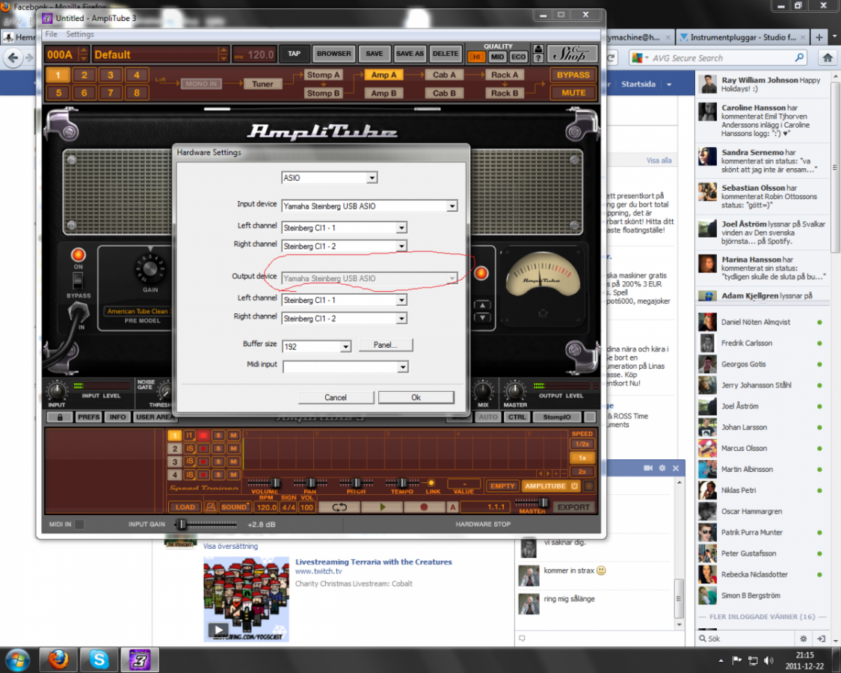Select the Rack B module tab
This screenshot has width=841, height=673.
pyautogui.click(x=505, y=93)
